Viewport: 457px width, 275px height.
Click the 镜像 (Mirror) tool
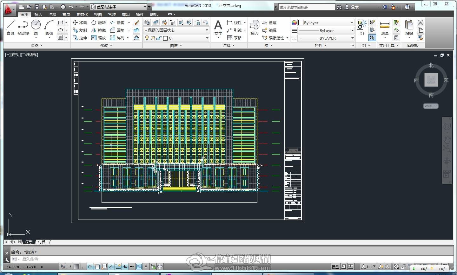98,30
